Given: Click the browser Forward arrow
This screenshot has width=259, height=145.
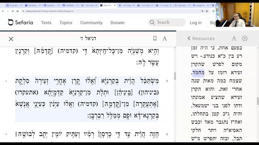Looking at the screenshot, I should click(x=8, y=11).
